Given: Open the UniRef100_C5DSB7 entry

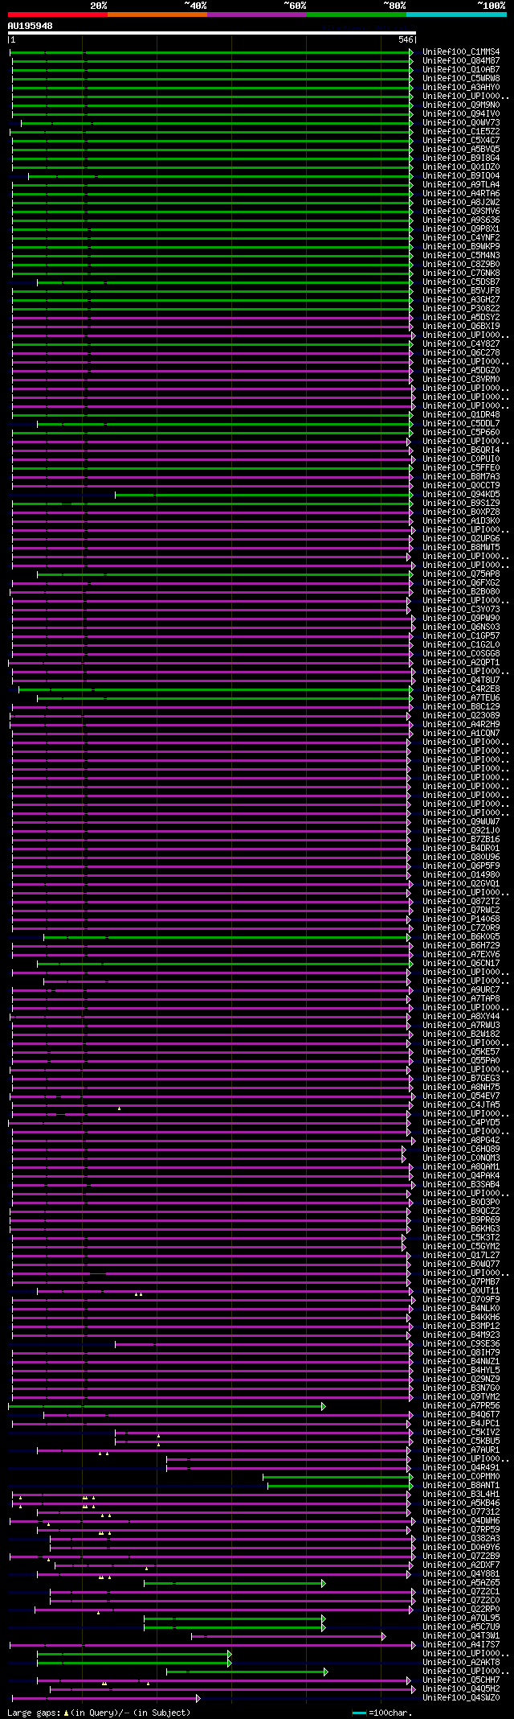Looking at the screenshot, I should coord(461,282).
